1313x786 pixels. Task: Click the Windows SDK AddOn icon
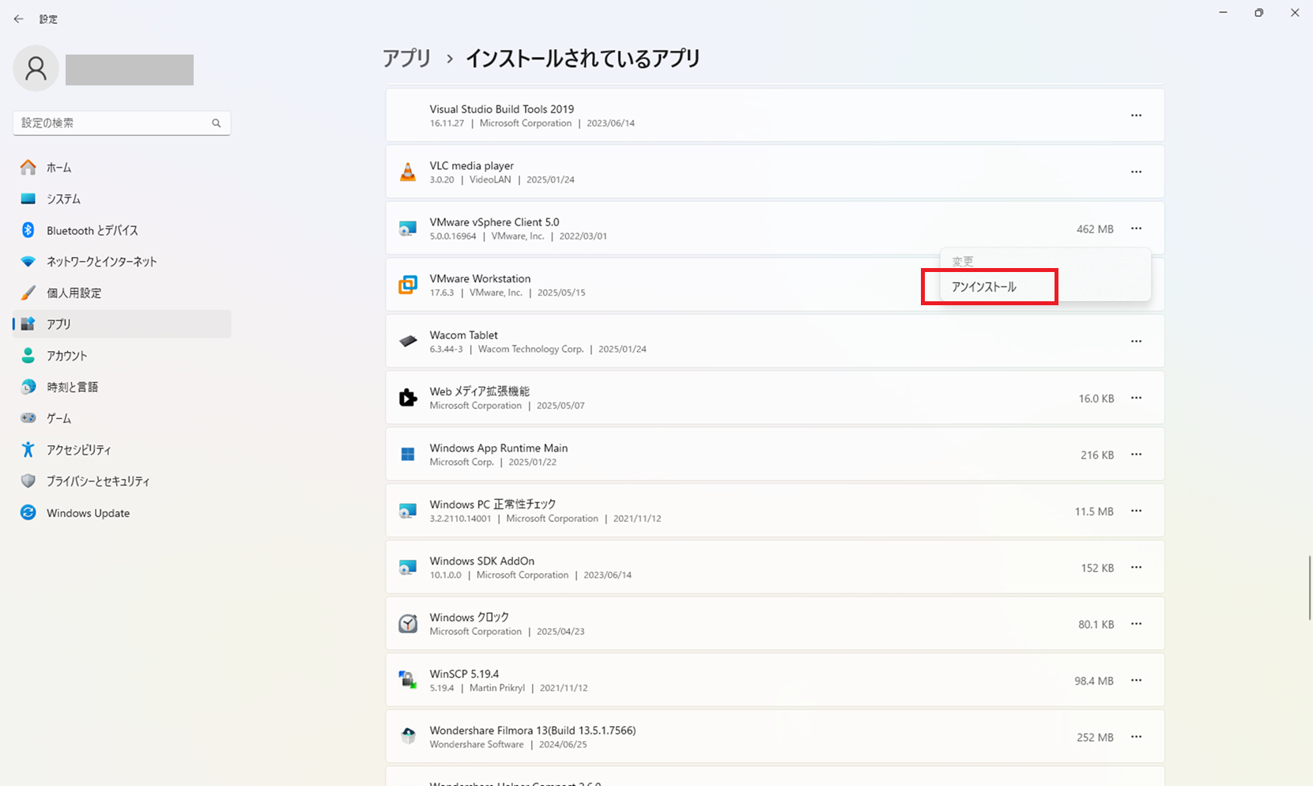[408, 568]
